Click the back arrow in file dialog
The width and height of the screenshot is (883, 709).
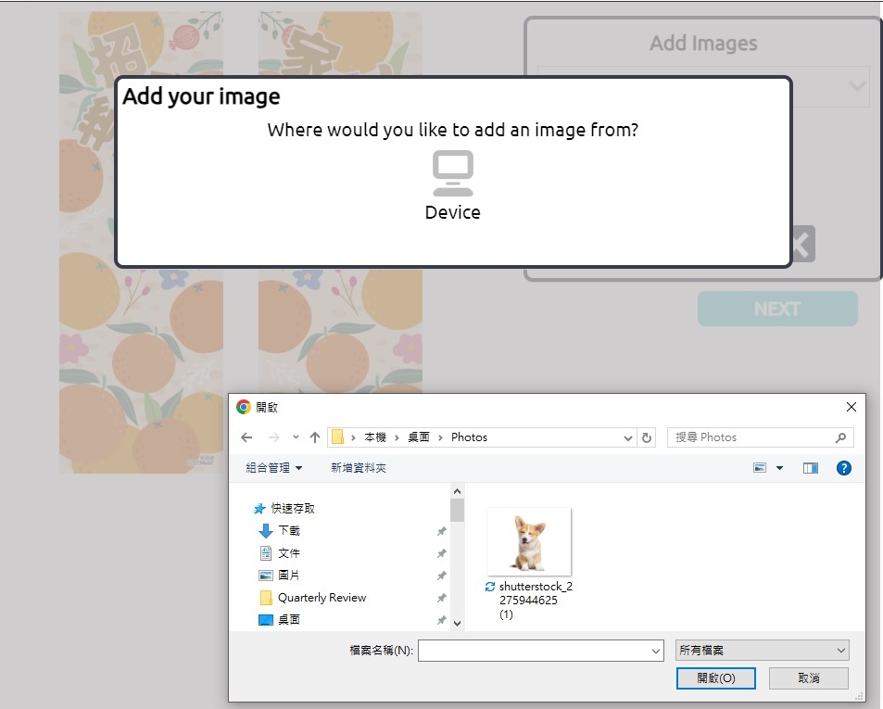[x=246, y=437]
